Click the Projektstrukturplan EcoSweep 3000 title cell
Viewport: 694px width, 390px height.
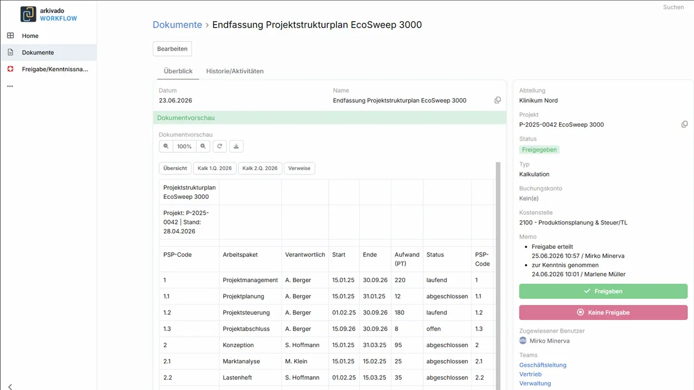point(189,192)
